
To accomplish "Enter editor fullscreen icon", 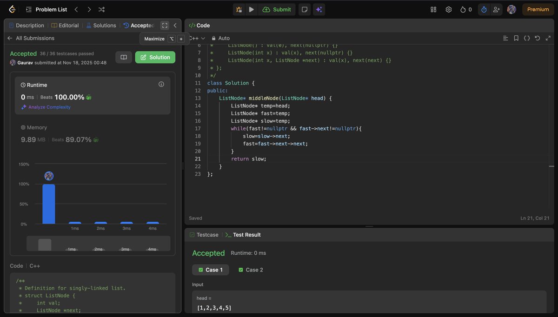I will (548, 38).
